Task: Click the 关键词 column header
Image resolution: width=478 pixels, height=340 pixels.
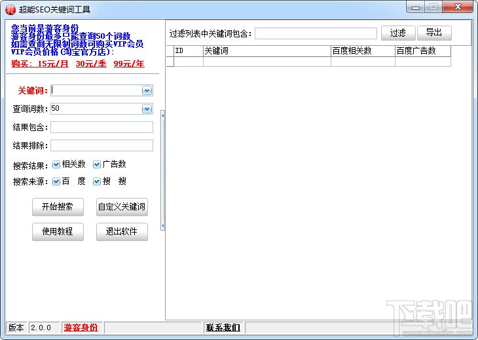Action: (267, 51)
